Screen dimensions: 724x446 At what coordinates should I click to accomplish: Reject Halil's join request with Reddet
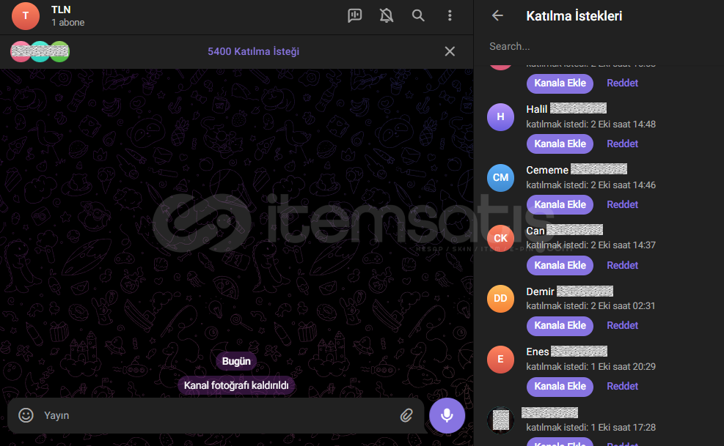point(622,144)
